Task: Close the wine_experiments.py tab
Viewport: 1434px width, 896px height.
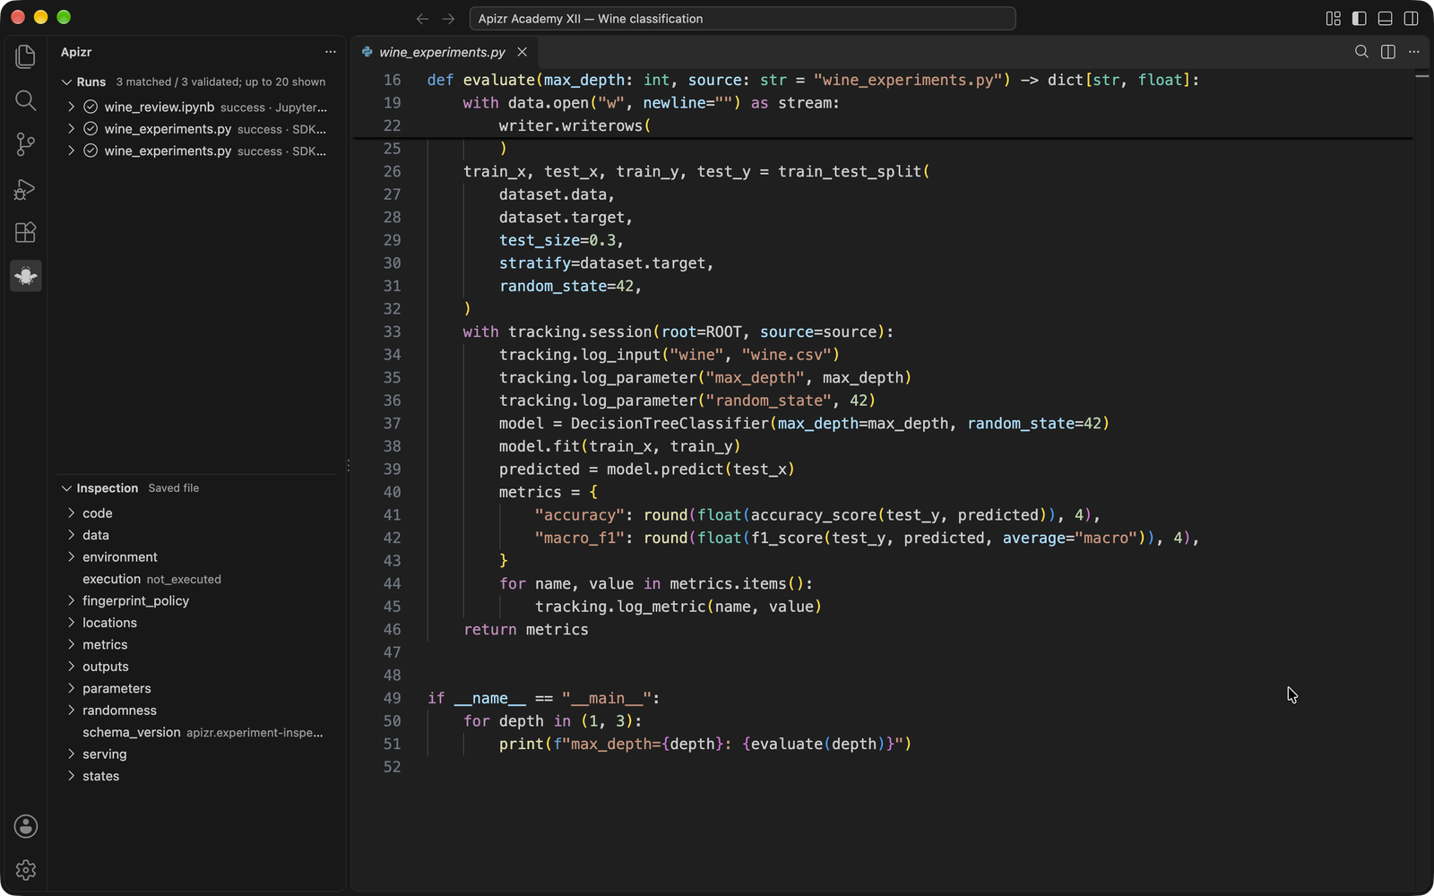Action: coord(523,52)
